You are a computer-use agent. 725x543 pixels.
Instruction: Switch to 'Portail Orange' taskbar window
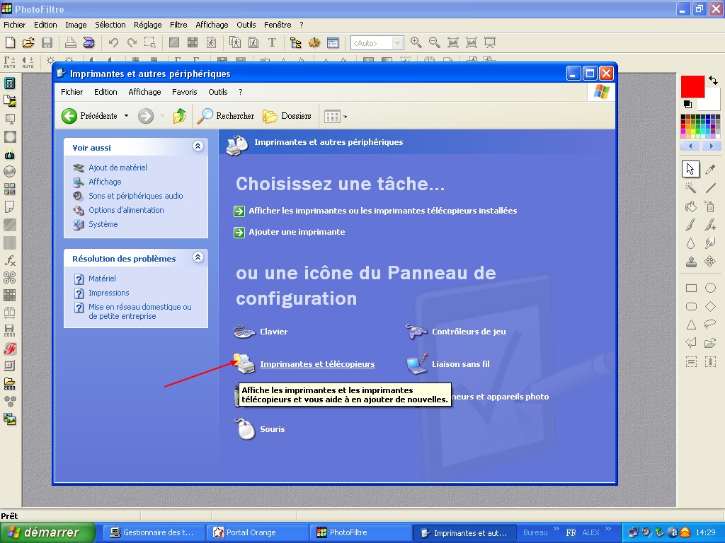(x=258, y=532)
